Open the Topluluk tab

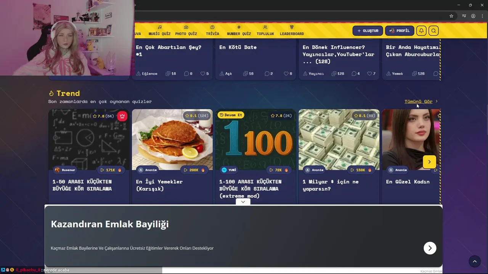point(265,30)
